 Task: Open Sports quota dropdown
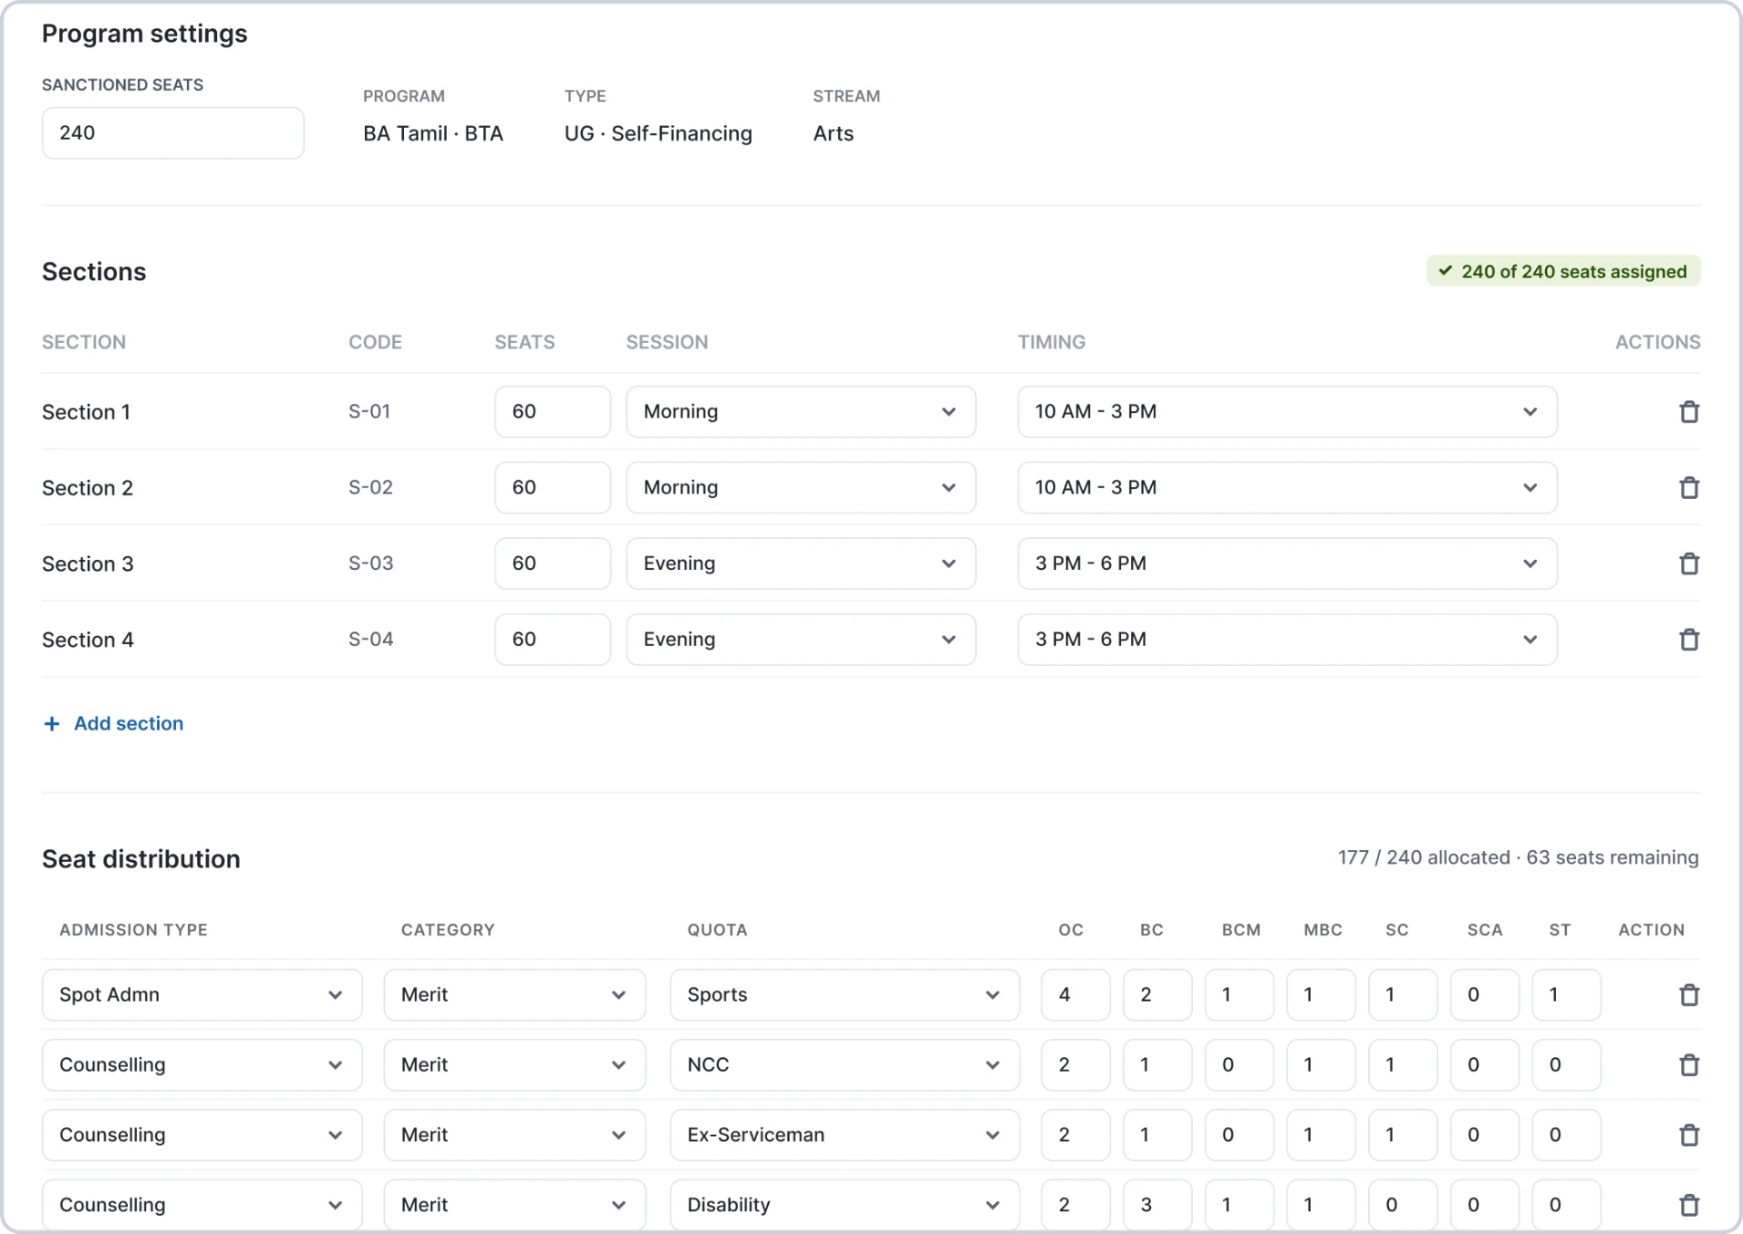pyautogui.click(x=844, y=995)
